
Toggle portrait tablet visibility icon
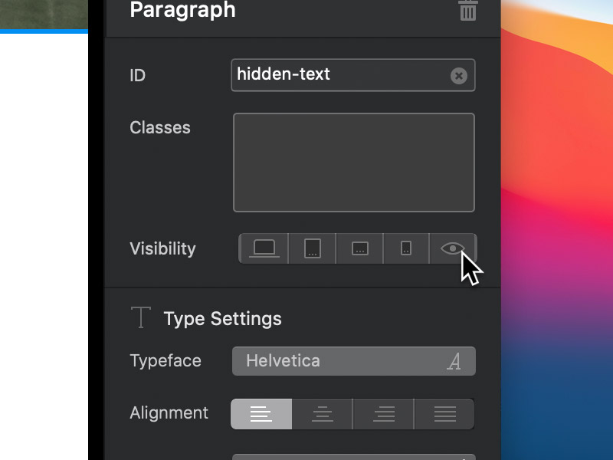point(312,248)
